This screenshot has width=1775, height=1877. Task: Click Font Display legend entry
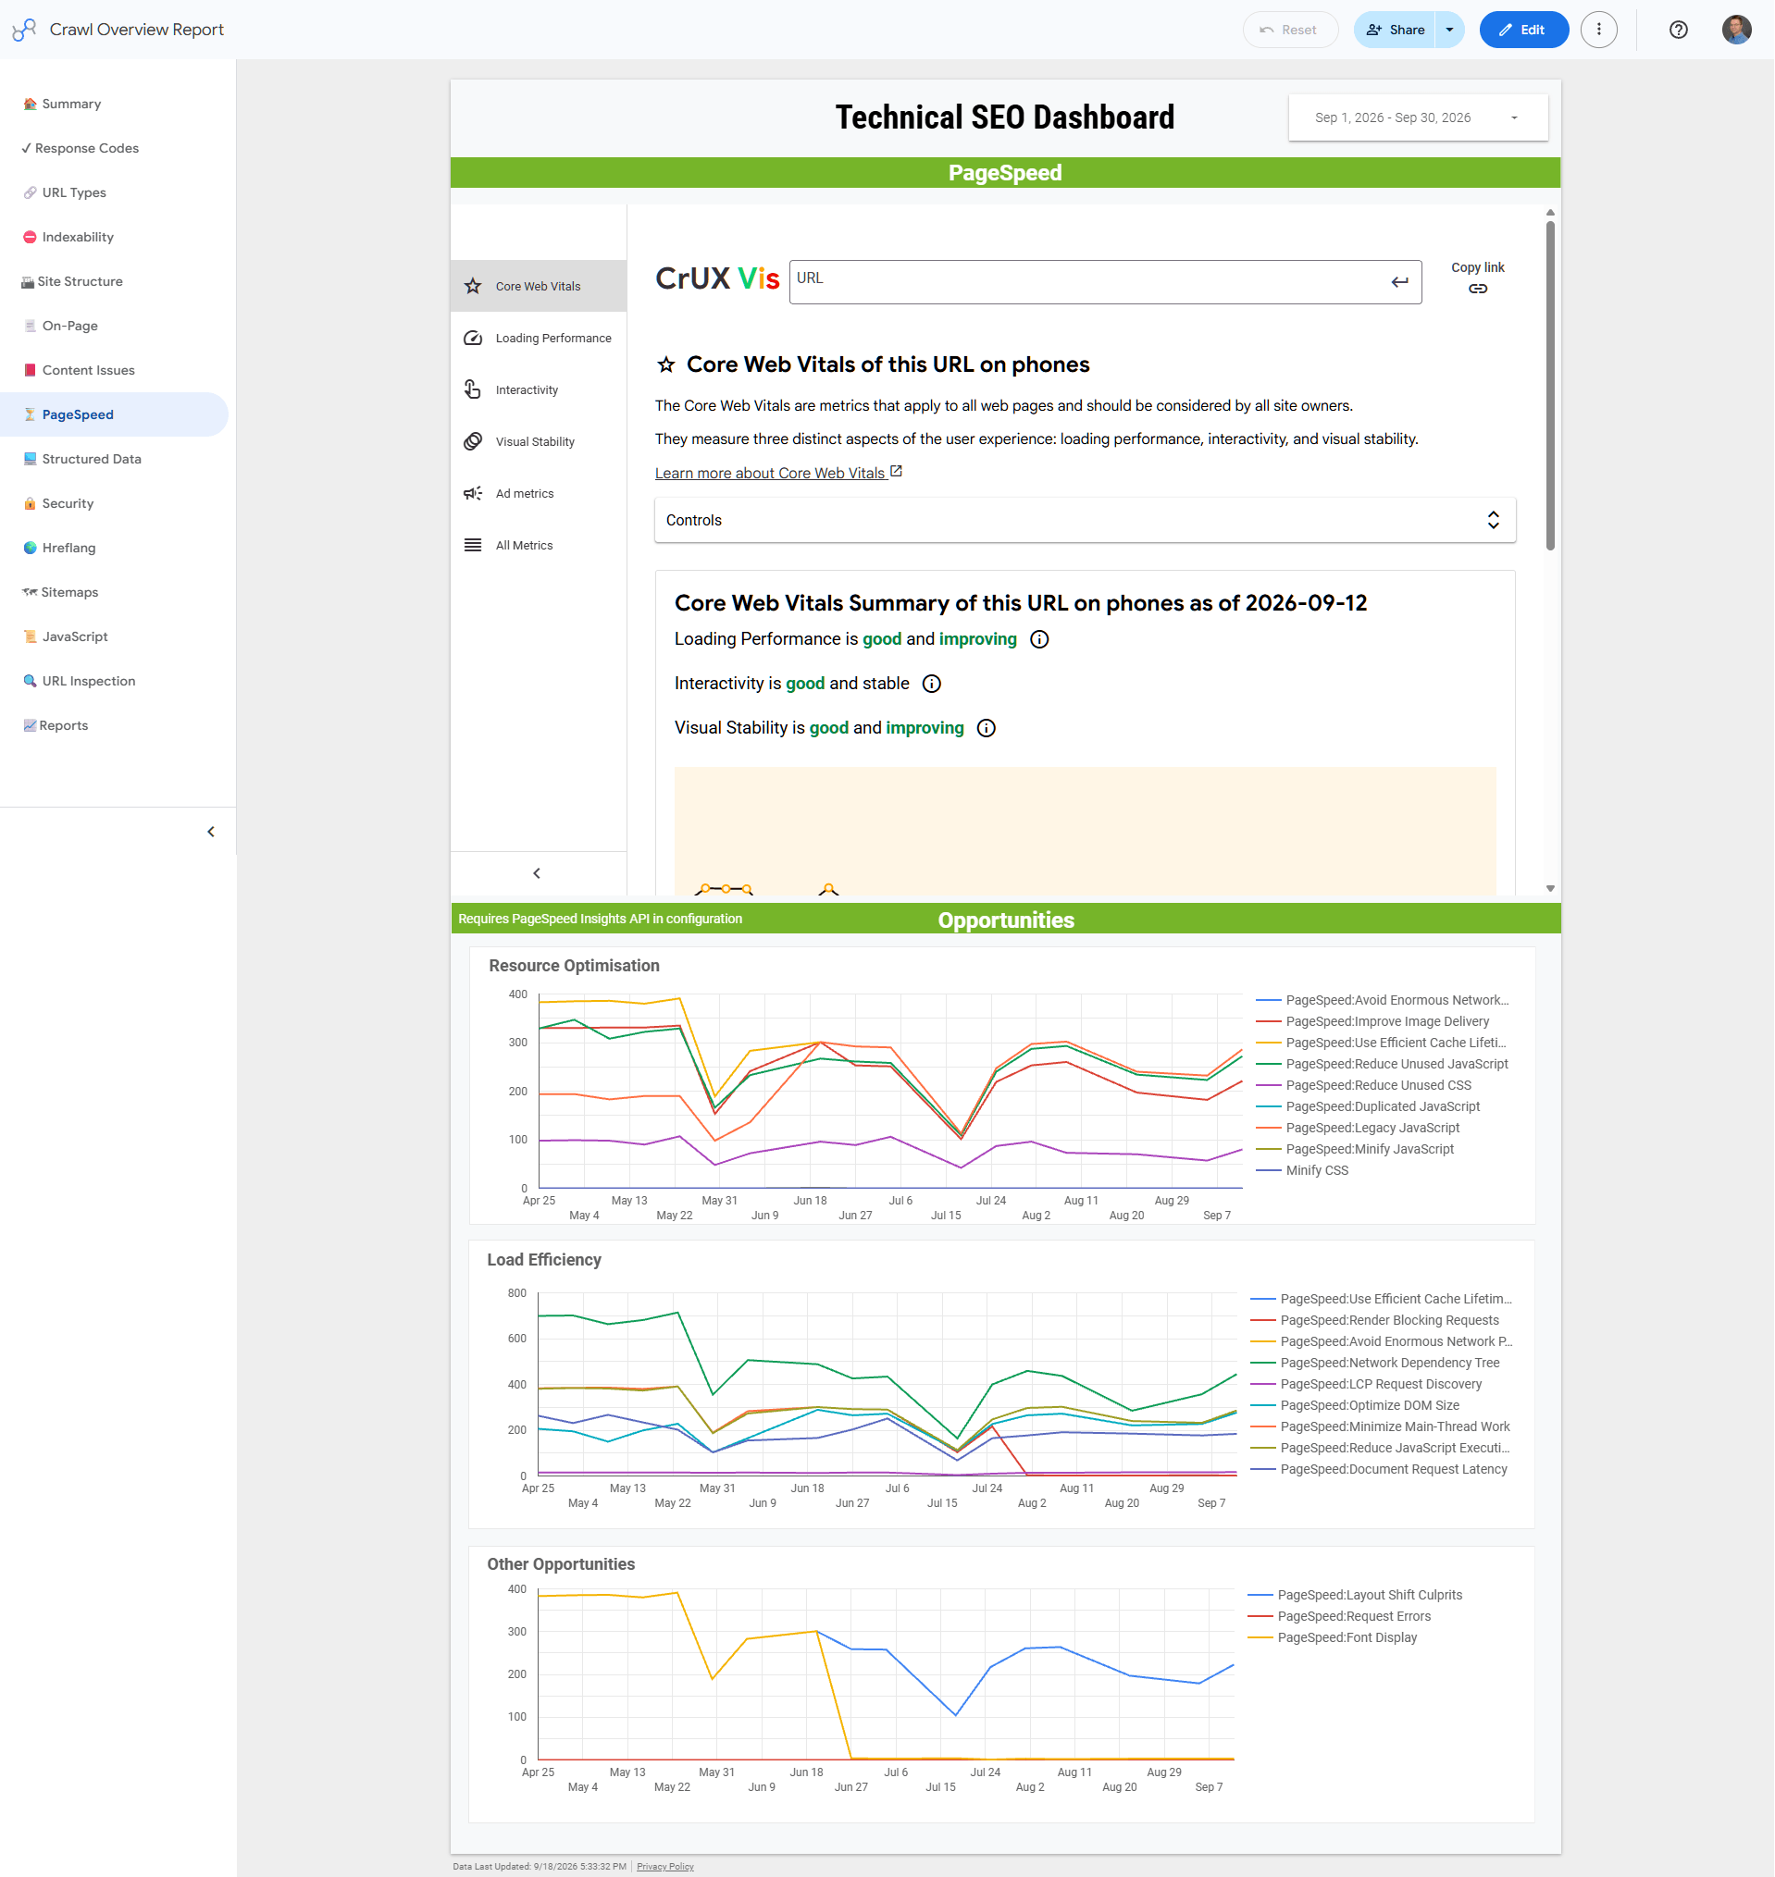tap(1333, 1637)
